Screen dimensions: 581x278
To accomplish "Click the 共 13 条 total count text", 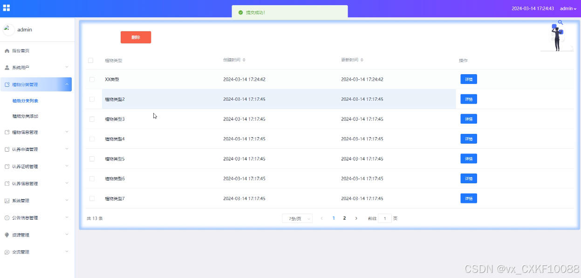I will (95, 218).
